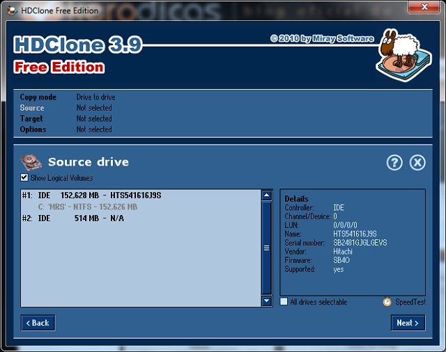
Task: Click the SpeedTest stopwatch icon
Action: (387, 302)
